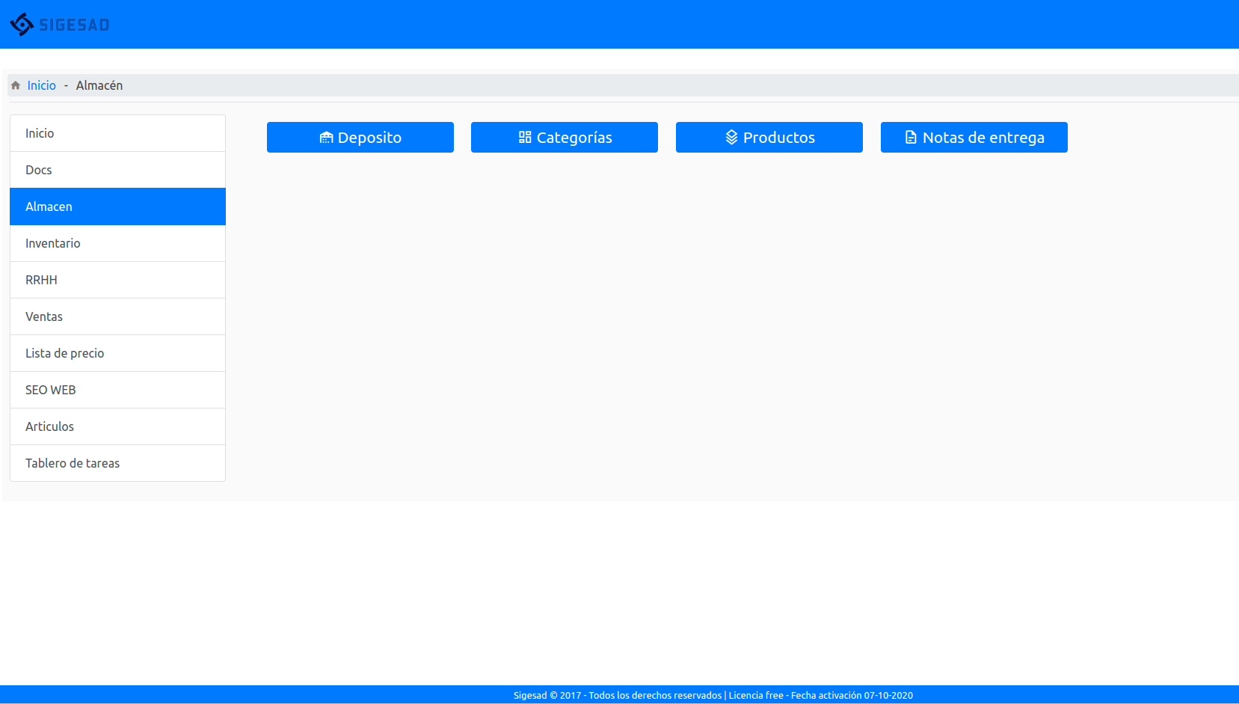Click the grid icon on Categorías

[x=525, y=138]
